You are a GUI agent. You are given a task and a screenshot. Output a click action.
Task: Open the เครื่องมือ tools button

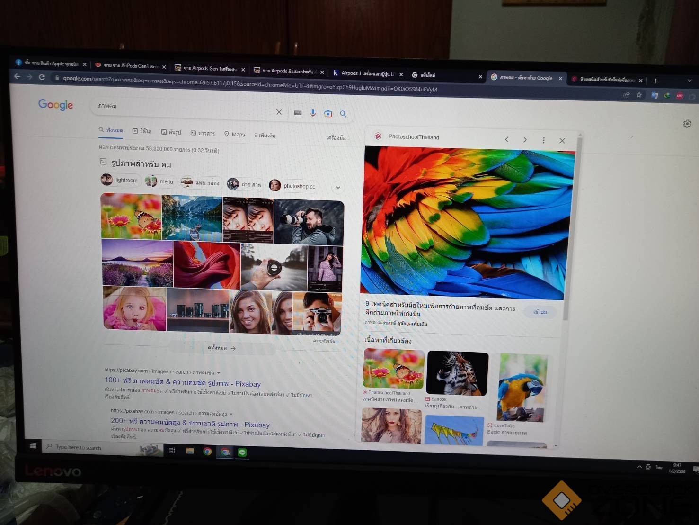(x=336, y=138)
